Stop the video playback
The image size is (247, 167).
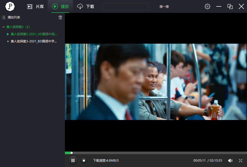point(84,161)
